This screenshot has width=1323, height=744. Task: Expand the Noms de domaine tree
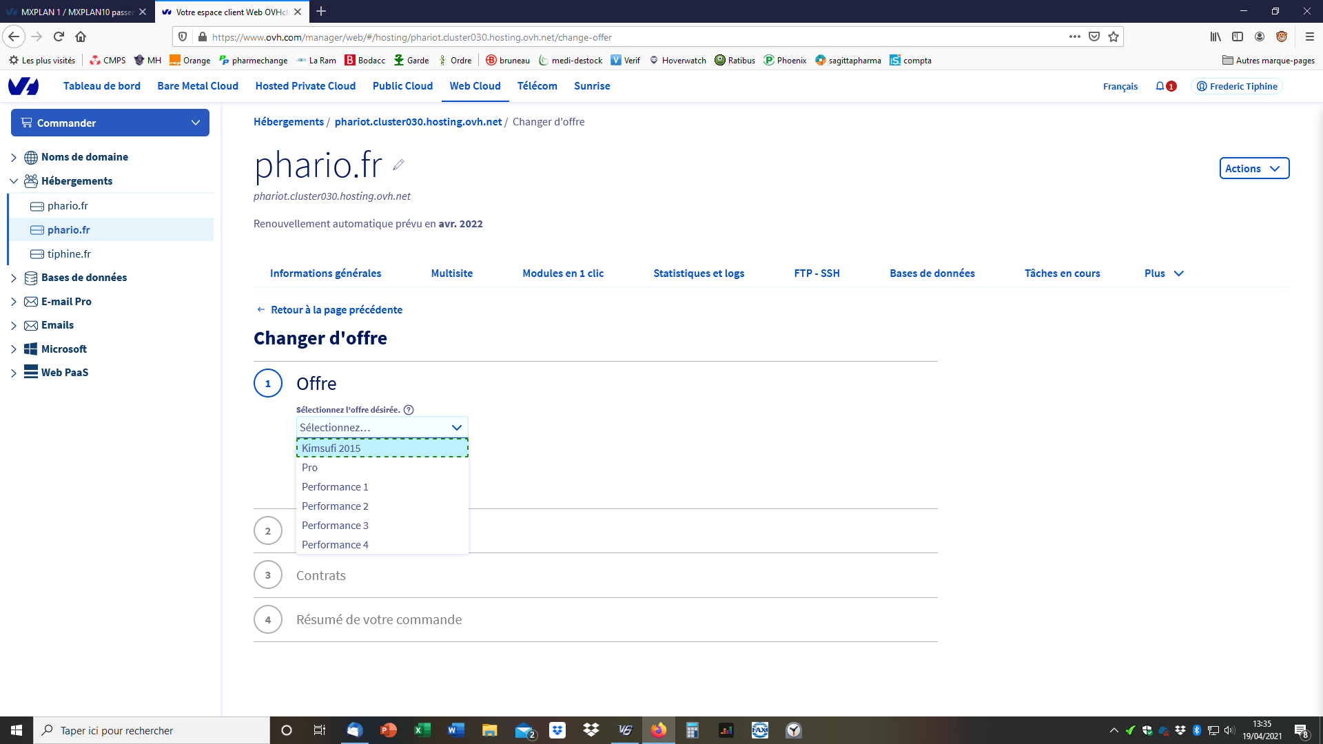coord(13,157)
